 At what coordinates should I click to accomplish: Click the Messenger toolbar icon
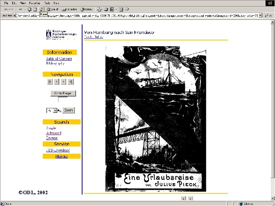127,9
